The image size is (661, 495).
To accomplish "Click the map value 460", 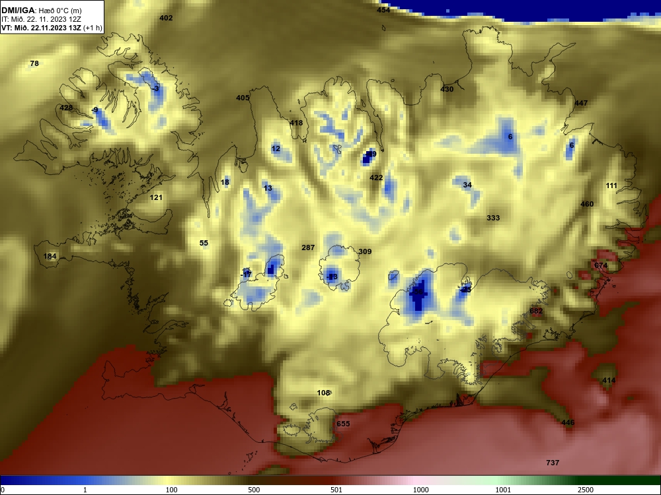I will point(587,204).
